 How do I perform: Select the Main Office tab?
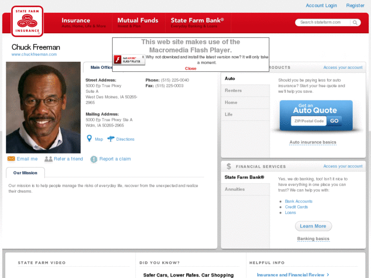(x=101, y=67)
